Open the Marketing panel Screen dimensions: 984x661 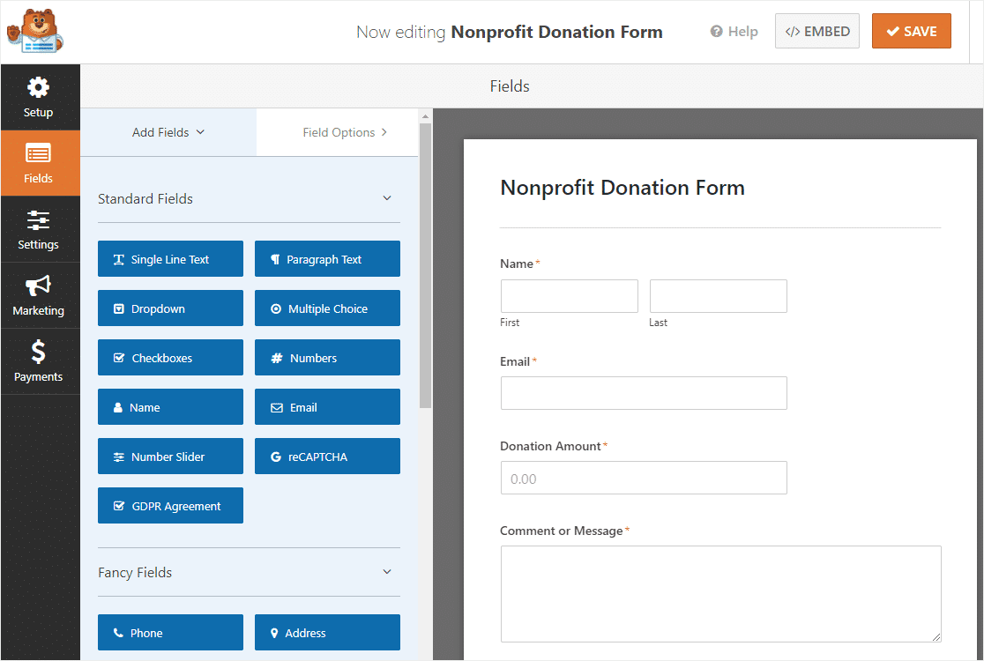pyautogui.click(x=38, y=295)
